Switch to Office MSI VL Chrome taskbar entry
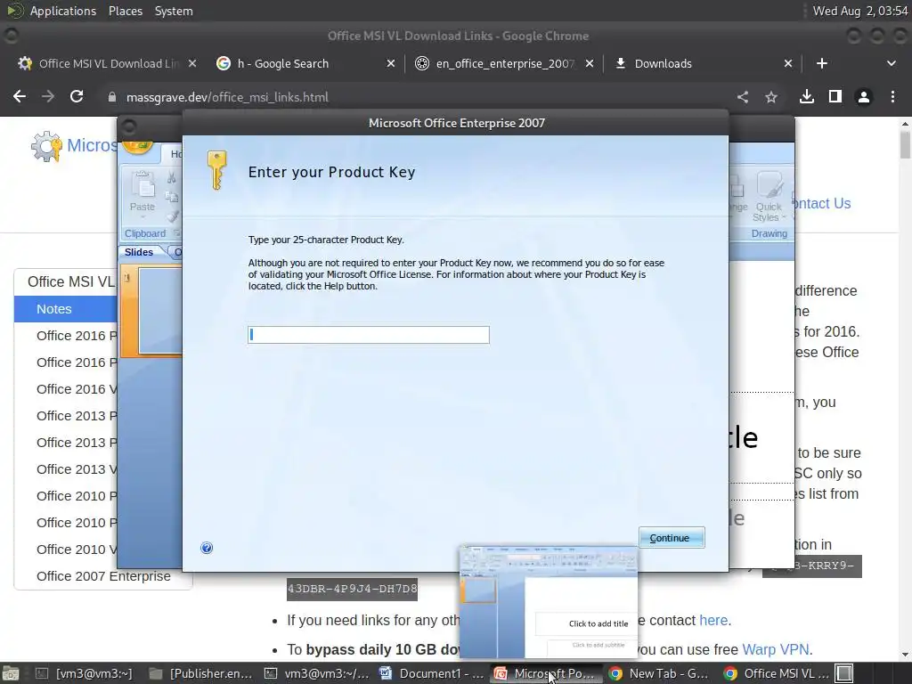Screen dimensions: 912x684 776,673
